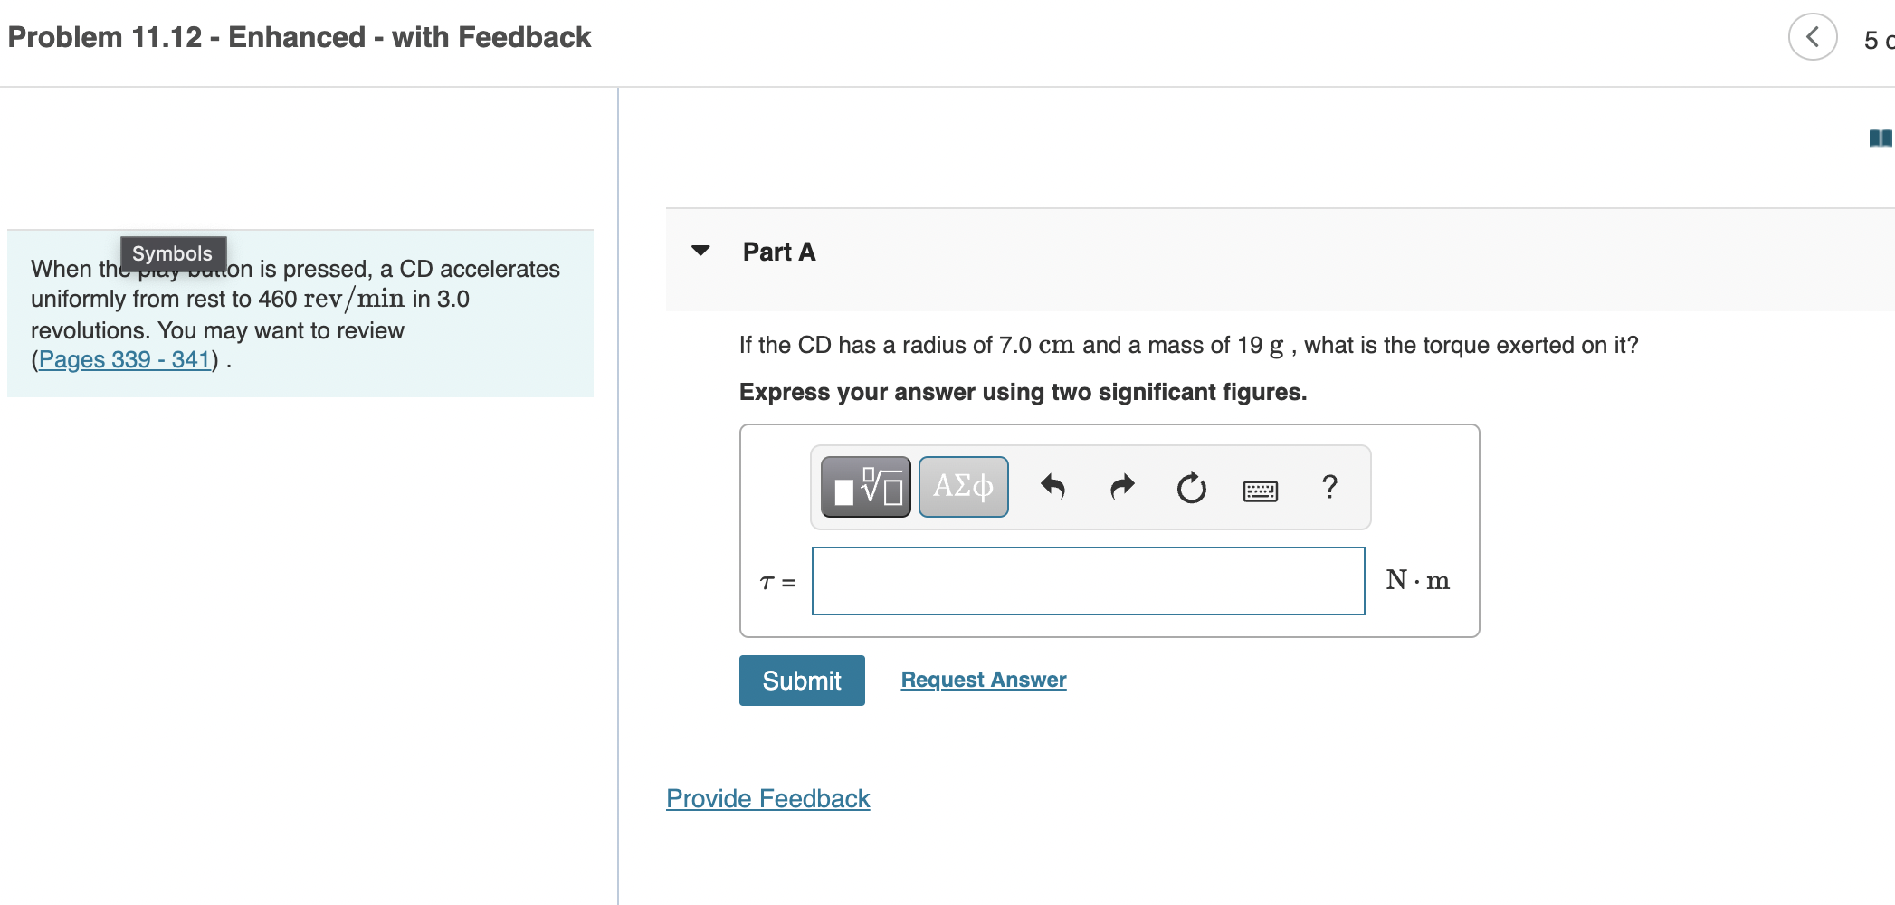Open the Provide Feedback link

tap(767, 798)
